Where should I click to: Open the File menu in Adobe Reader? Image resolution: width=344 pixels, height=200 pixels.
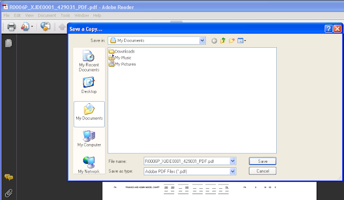tap(6, 16)
